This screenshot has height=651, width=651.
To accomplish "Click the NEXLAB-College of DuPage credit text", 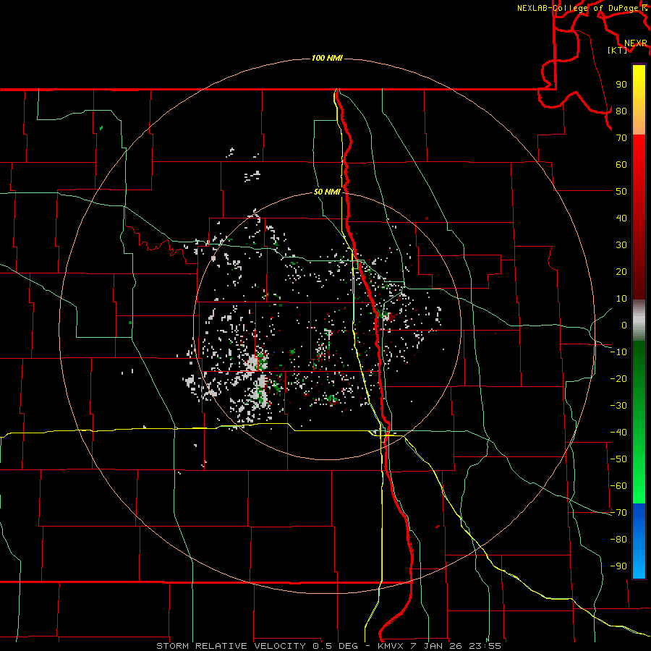I will pyautogui.click(x=582, y=8).
